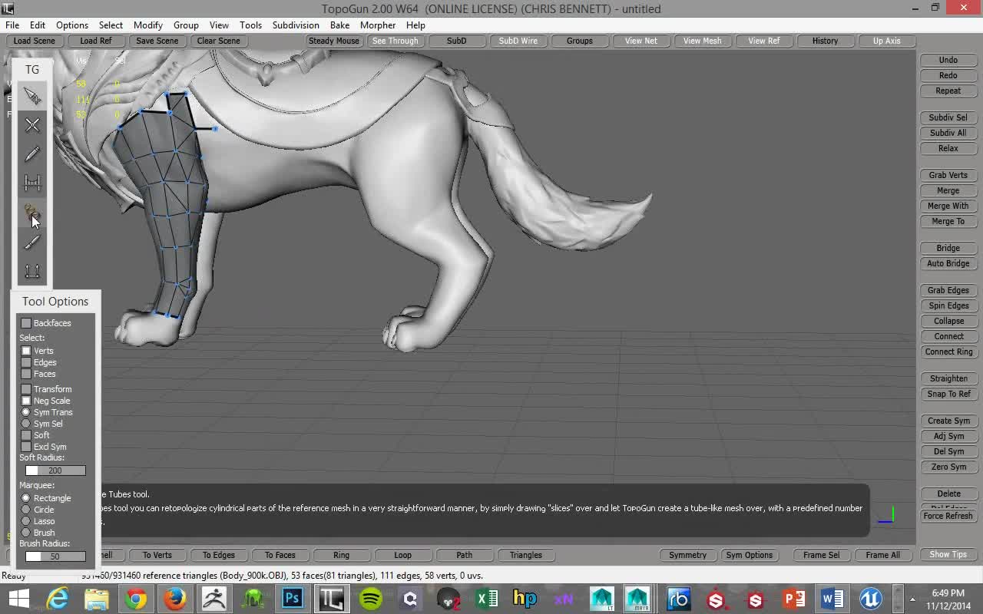Show hidden system tray icons arrow
The height and width of the screenshot is (614, 983).
tap(912, 599)
